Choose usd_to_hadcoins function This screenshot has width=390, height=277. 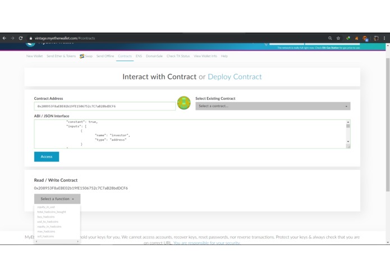(x=48, y=221)
